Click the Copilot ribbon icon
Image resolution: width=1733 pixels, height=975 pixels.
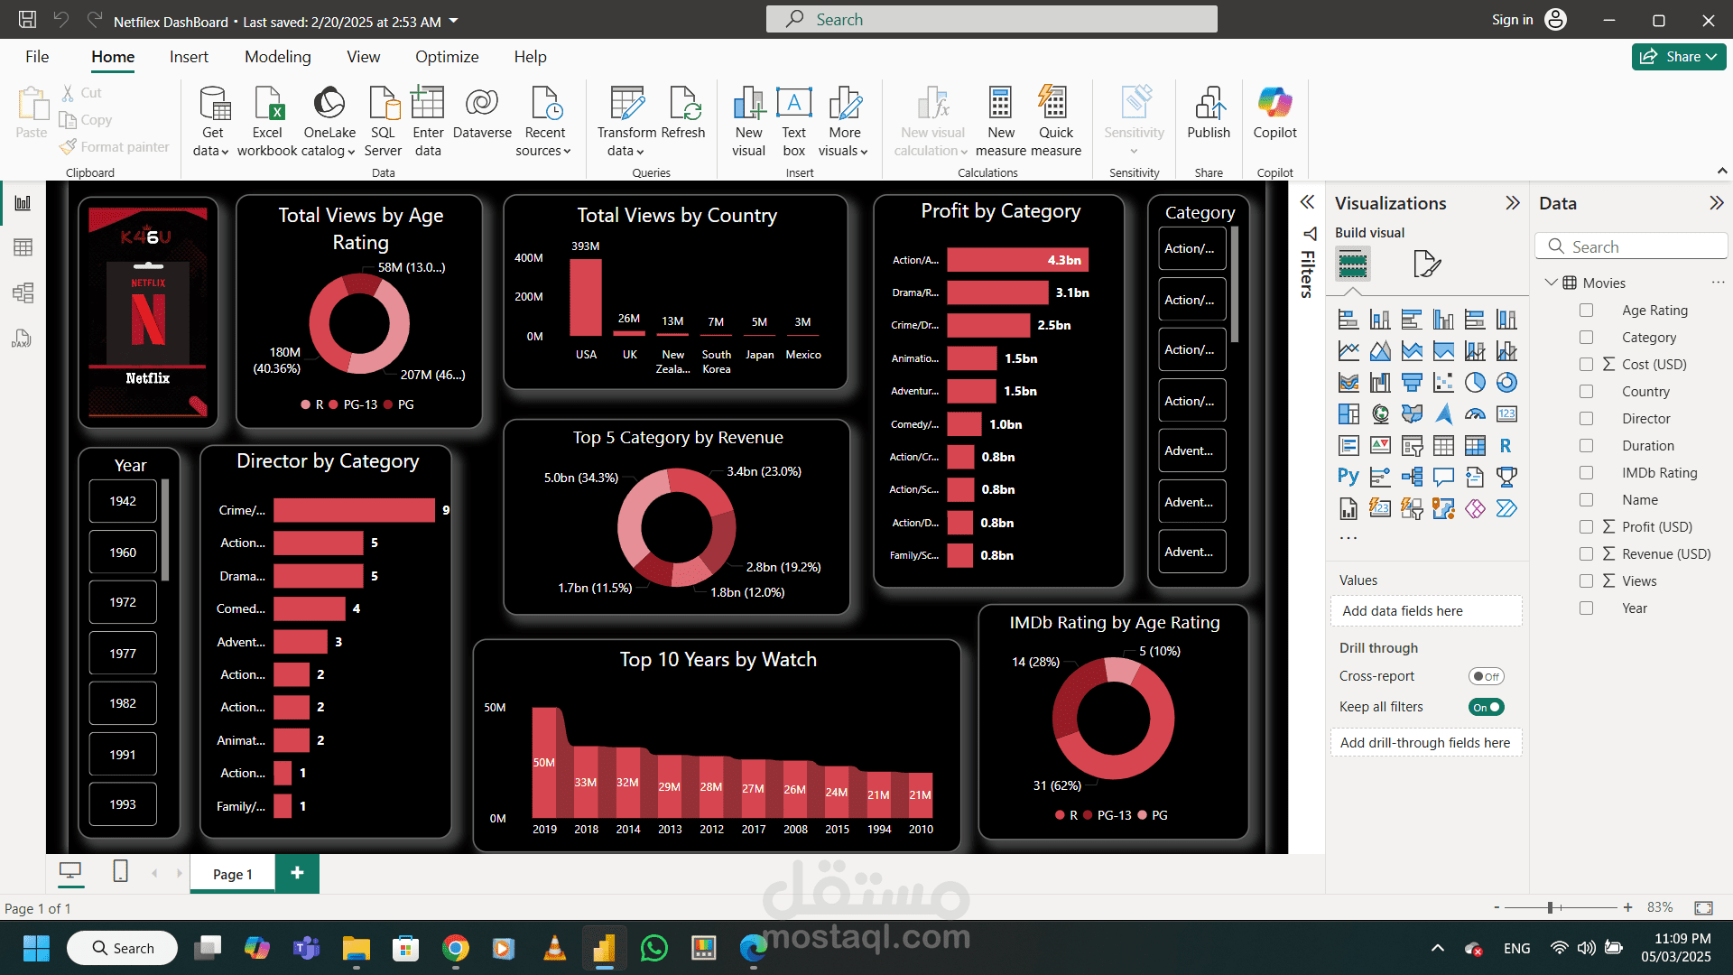(1274, 113)
